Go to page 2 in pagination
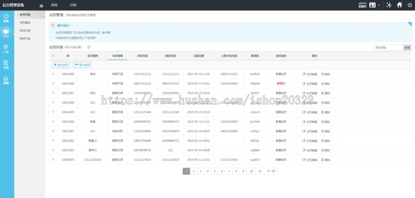This screenshot has width=415, height=198. pos(194,171)
